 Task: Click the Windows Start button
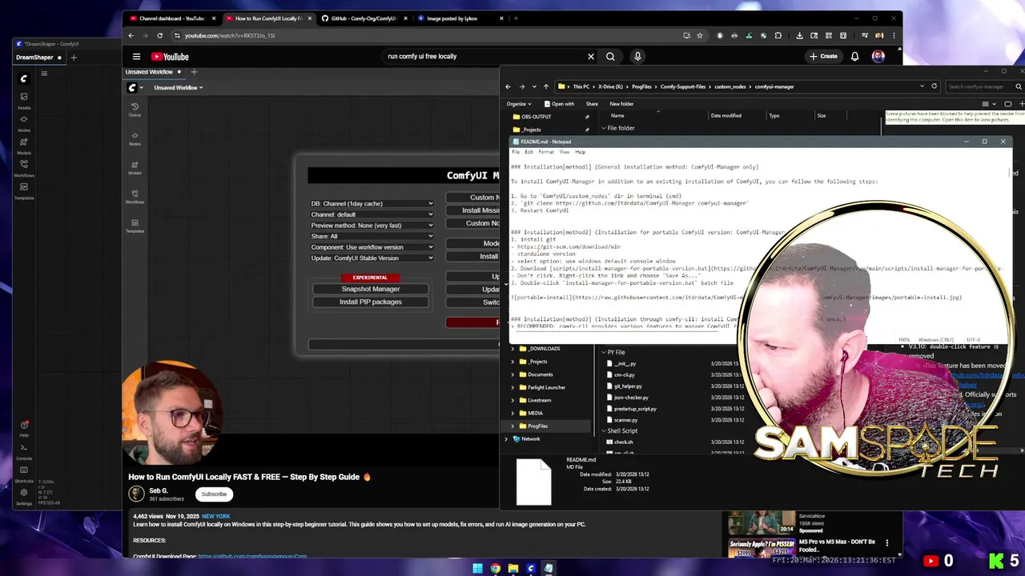pyautogui.click(x=478, y=569)
